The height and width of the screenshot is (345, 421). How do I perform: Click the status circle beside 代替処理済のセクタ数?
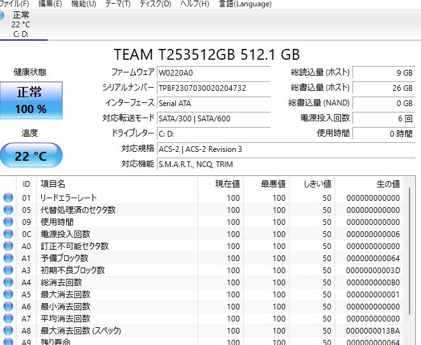8,210
